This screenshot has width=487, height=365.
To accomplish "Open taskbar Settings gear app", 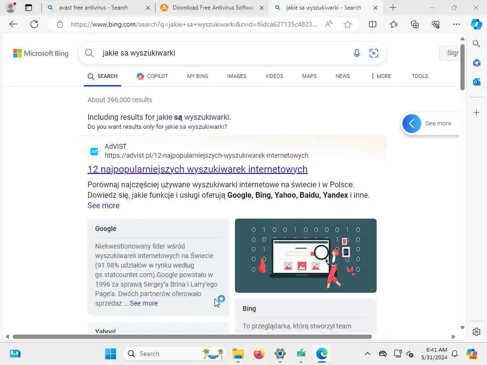I will pos(280,354).
